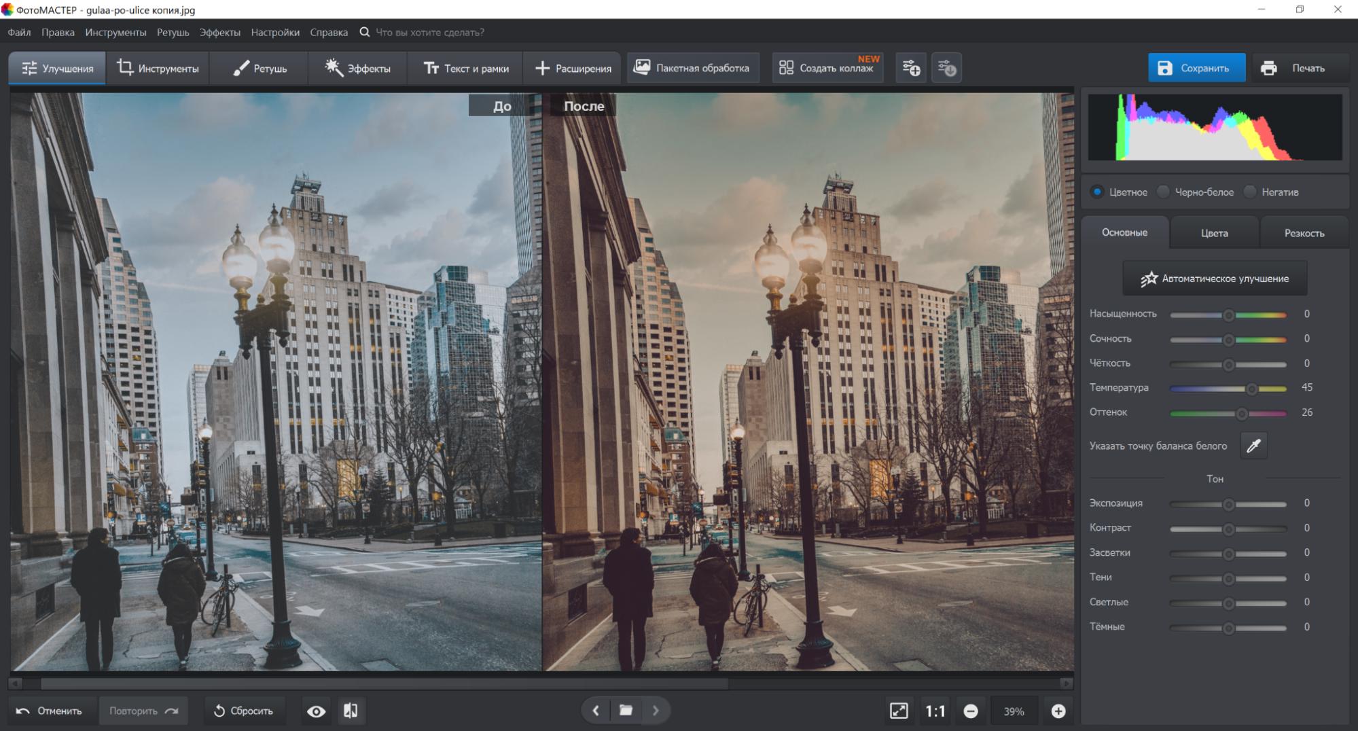The height and width of the screenshot is (731, 1358).
Task: Switch to the Резкость tab
Action: 1304,233
